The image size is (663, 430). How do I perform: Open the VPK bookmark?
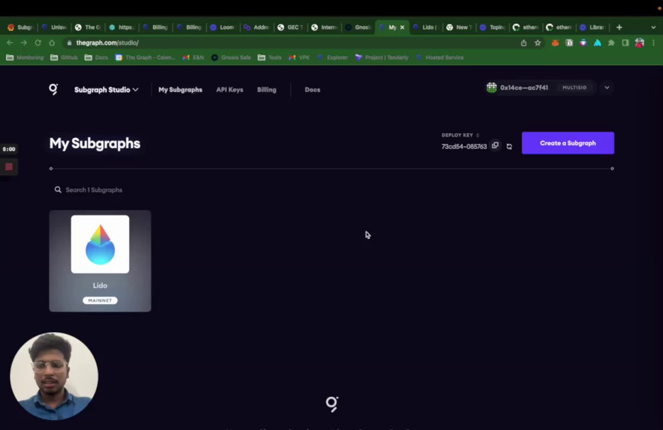[x=299, y=57]
